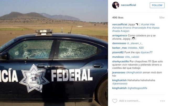
Task: Open arriagatrece commenter profile
Action: [x=120, y=36]
